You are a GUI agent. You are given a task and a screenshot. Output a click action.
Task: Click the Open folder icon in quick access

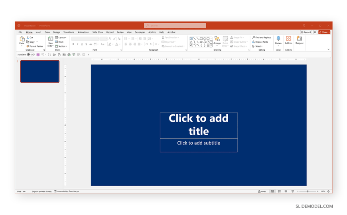[54, 55]
